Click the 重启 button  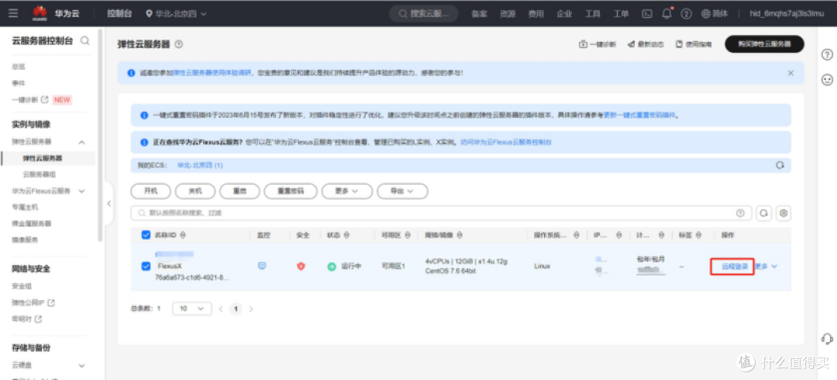tap(239, 191)
